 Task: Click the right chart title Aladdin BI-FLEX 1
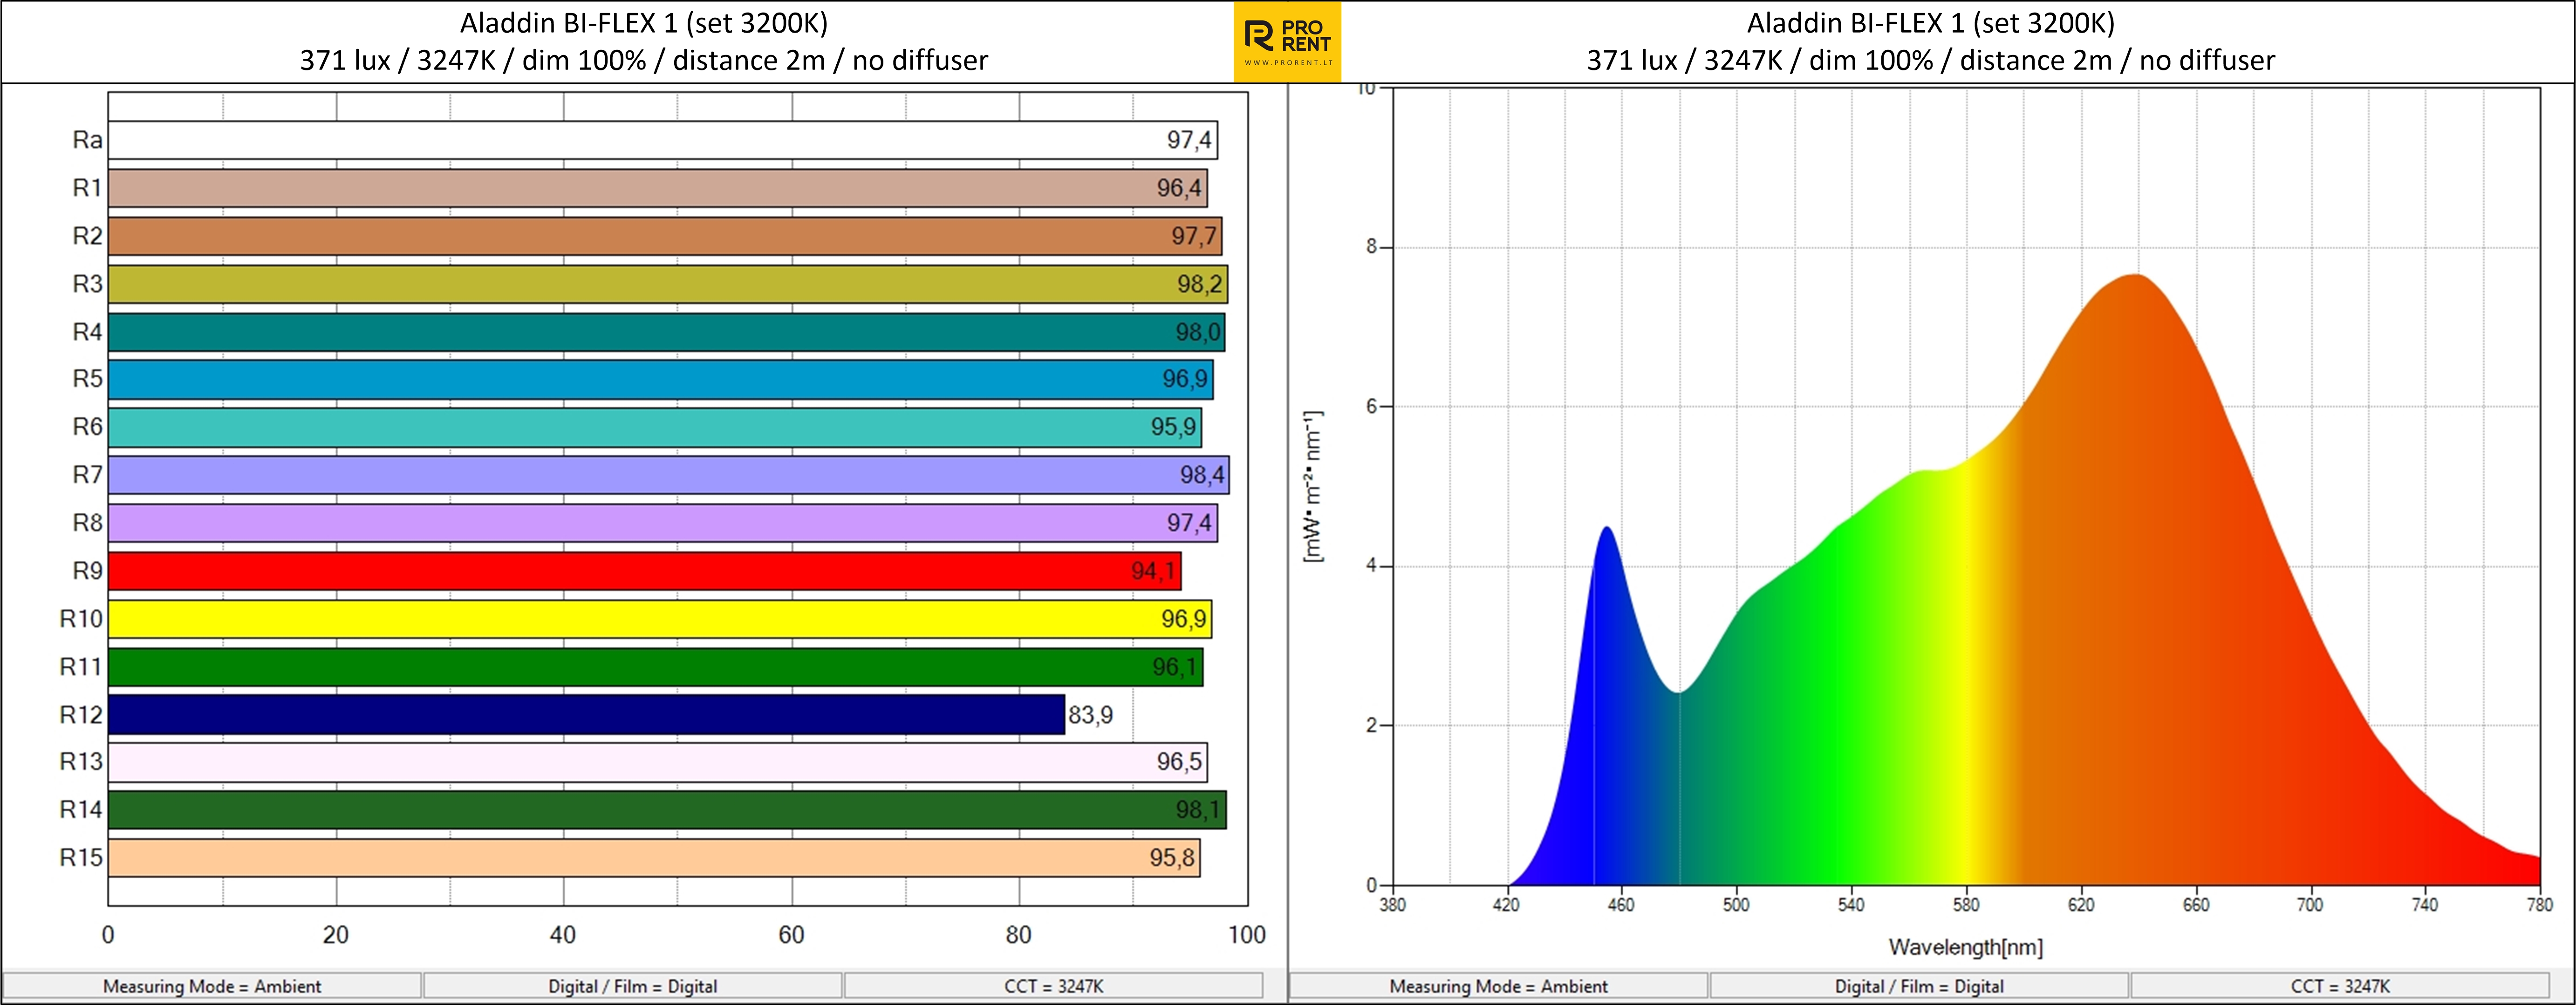(1931, 23)
